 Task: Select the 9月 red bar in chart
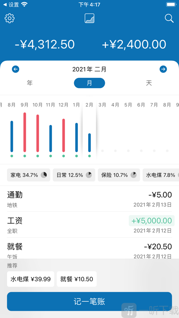tap(25, 132)
